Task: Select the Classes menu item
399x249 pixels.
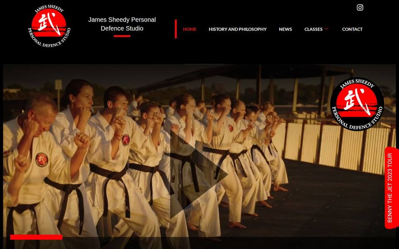Action: [313, 29]
